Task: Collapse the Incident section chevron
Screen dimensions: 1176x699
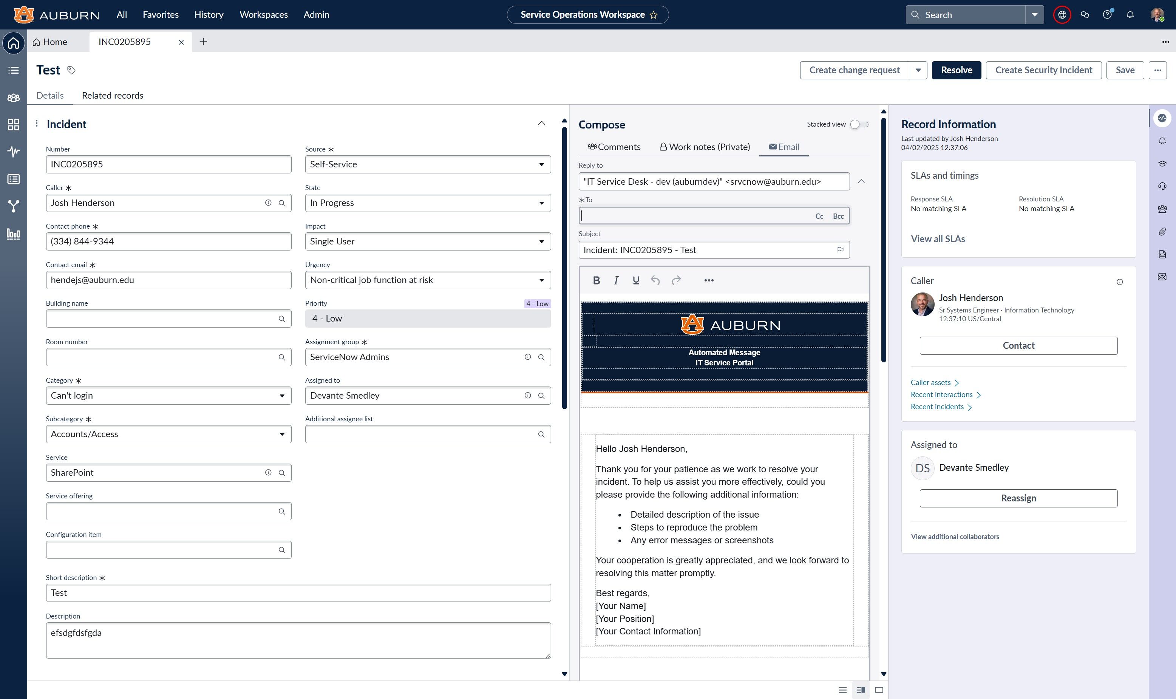Action: 542,124
